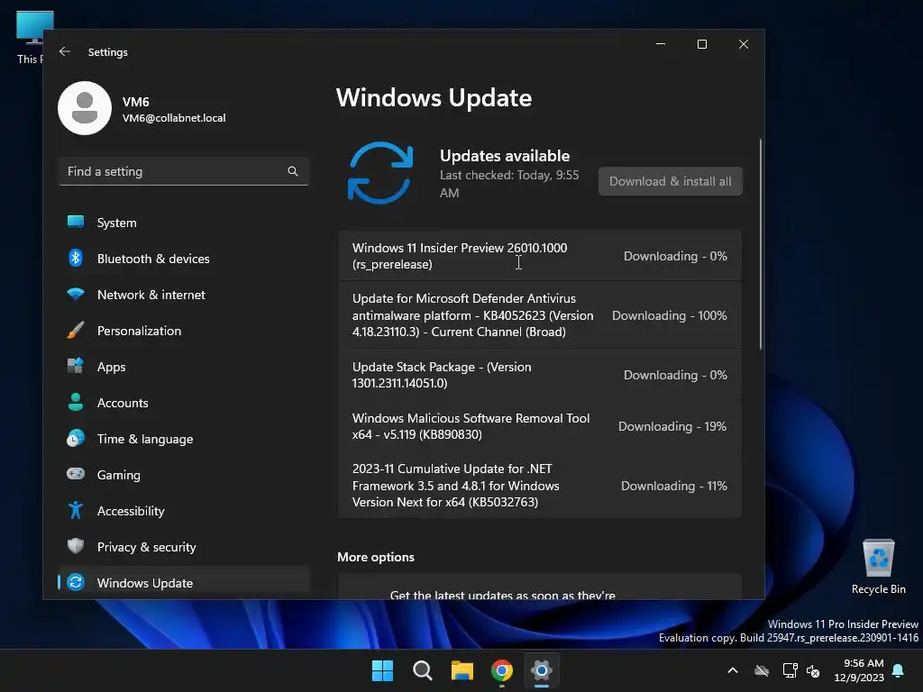Click the OneDrive cloud tray icon
Viewport: 923px width, 692px height.
pos(762,670)
